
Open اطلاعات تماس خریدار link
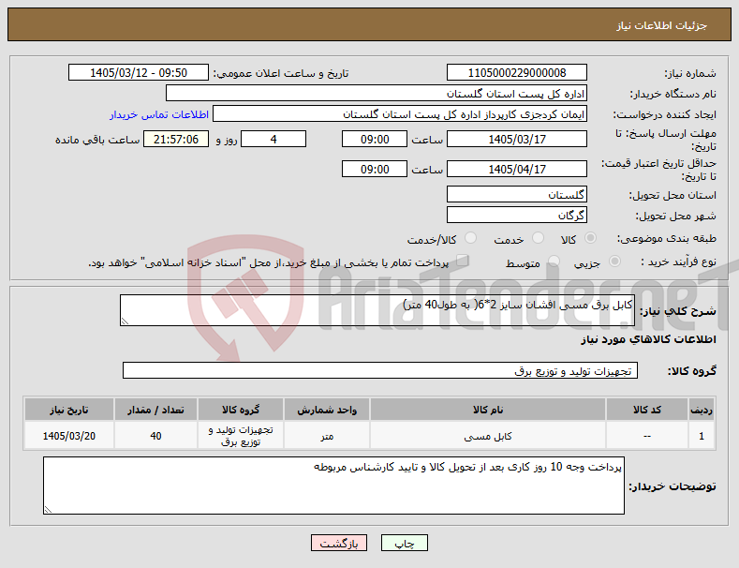pos(159,114)
